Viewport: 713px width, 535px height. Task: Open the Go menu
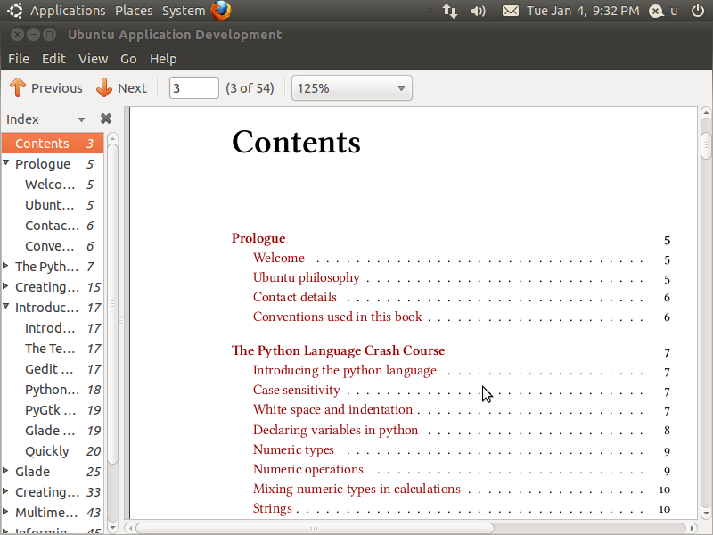(x=128, y=59)
